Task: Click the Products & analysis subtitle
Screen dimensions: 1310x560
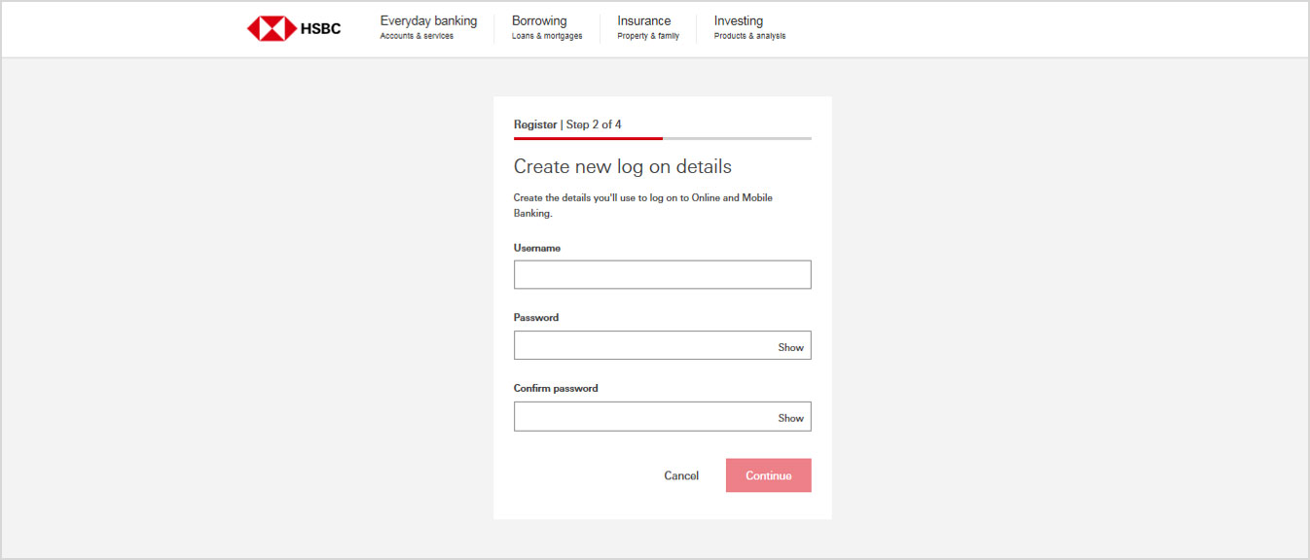Action: pyautogui.click(x=749, y=37)
